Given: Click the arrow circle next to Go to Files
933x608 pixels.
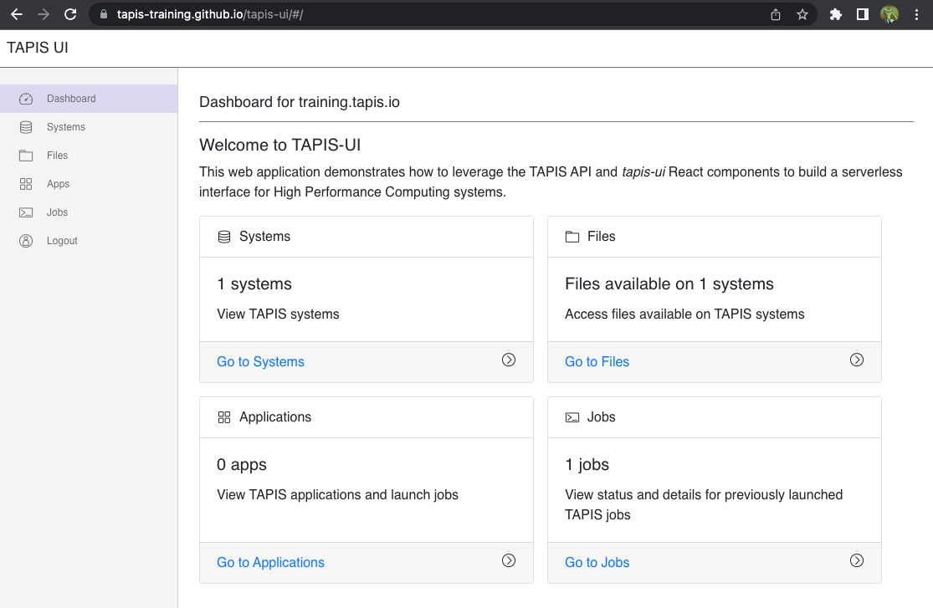Looking at the screenshot, I should click(856, 360).
